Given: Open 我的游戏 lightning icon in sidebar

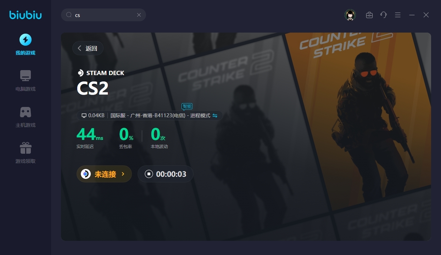Looking at the screenshot, I should (x=25, y=40).
